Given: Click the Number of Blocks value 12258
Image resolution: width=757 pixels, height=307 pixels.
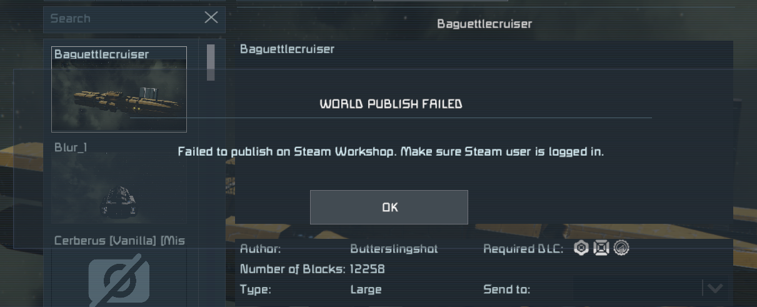Looking at the screenshot, I should 368,269.
